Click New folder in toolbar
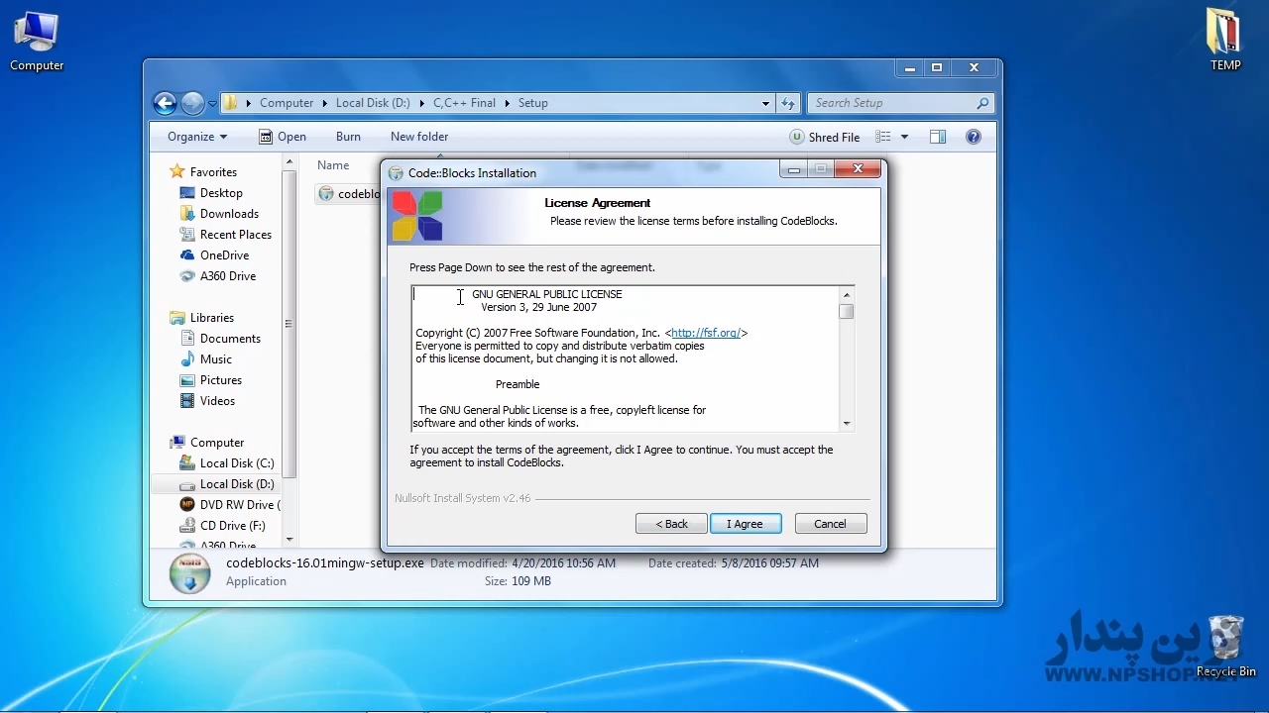The image size is (1269, 713). pyautogui.click(x=419, y=137)
